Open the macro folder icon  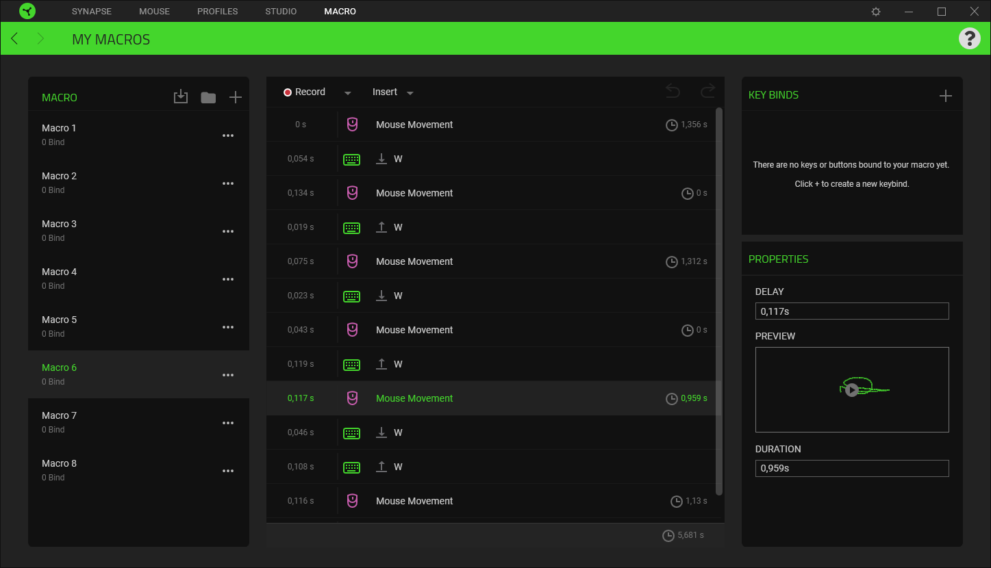coord(208,97)
